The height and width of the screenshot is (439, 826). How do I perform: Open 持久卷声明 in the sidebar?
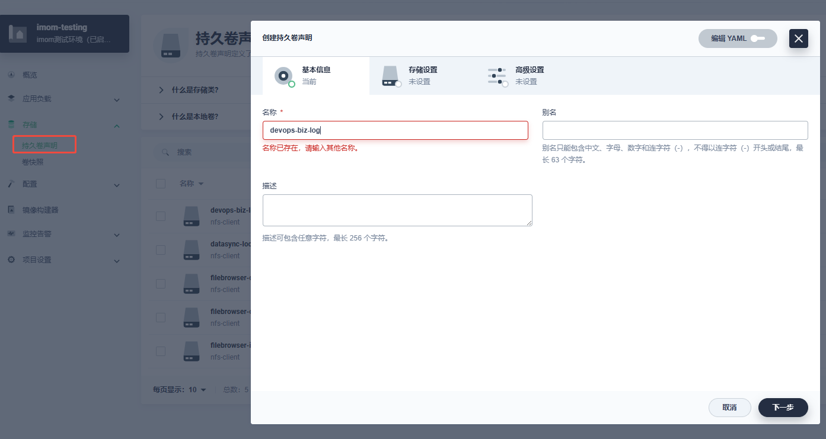click(40, 145)
